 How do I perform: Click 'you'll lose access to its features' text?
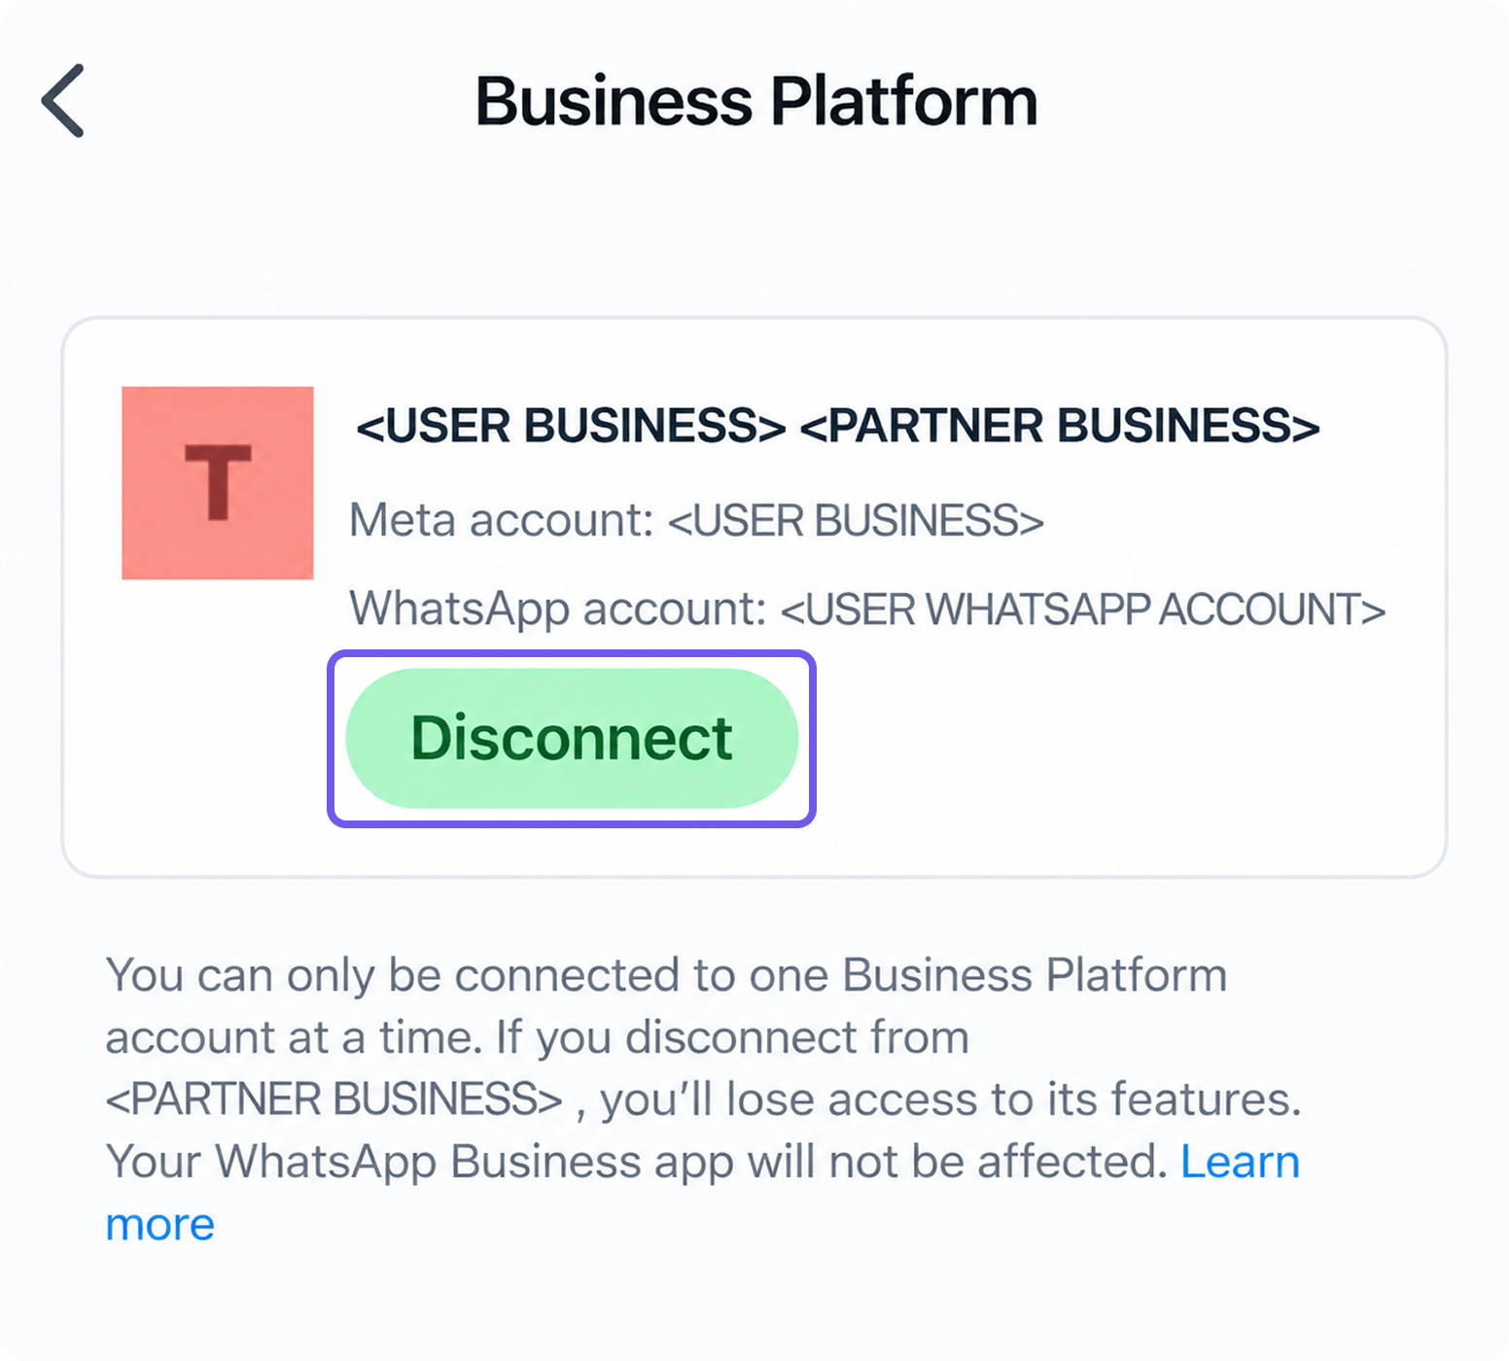(x=950, y=1099)
